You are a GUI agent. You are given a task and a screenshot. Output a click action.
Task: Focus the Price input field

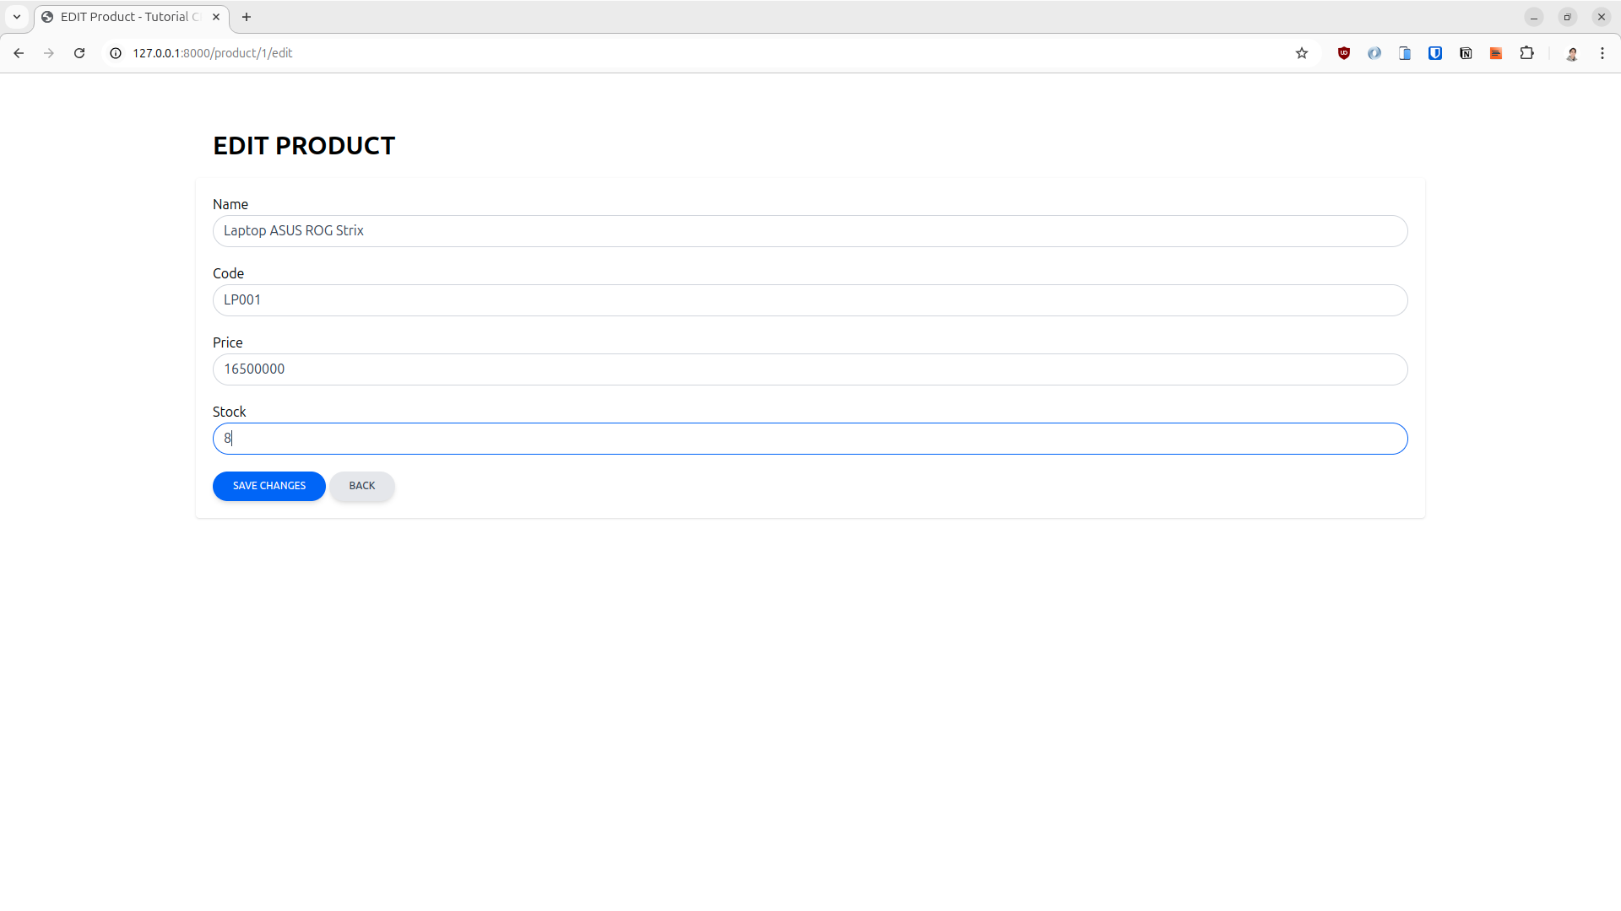(810, 369)
